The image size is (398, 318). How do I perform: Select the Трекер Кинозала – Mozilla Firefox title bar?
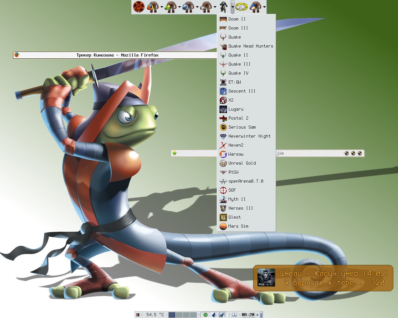(x=115, y=55)
